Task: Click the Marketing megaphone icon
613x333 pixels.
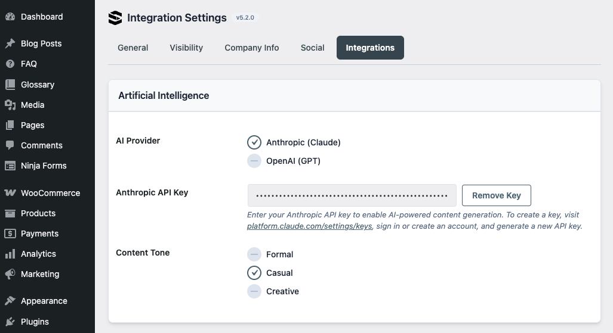Action: 10,274
